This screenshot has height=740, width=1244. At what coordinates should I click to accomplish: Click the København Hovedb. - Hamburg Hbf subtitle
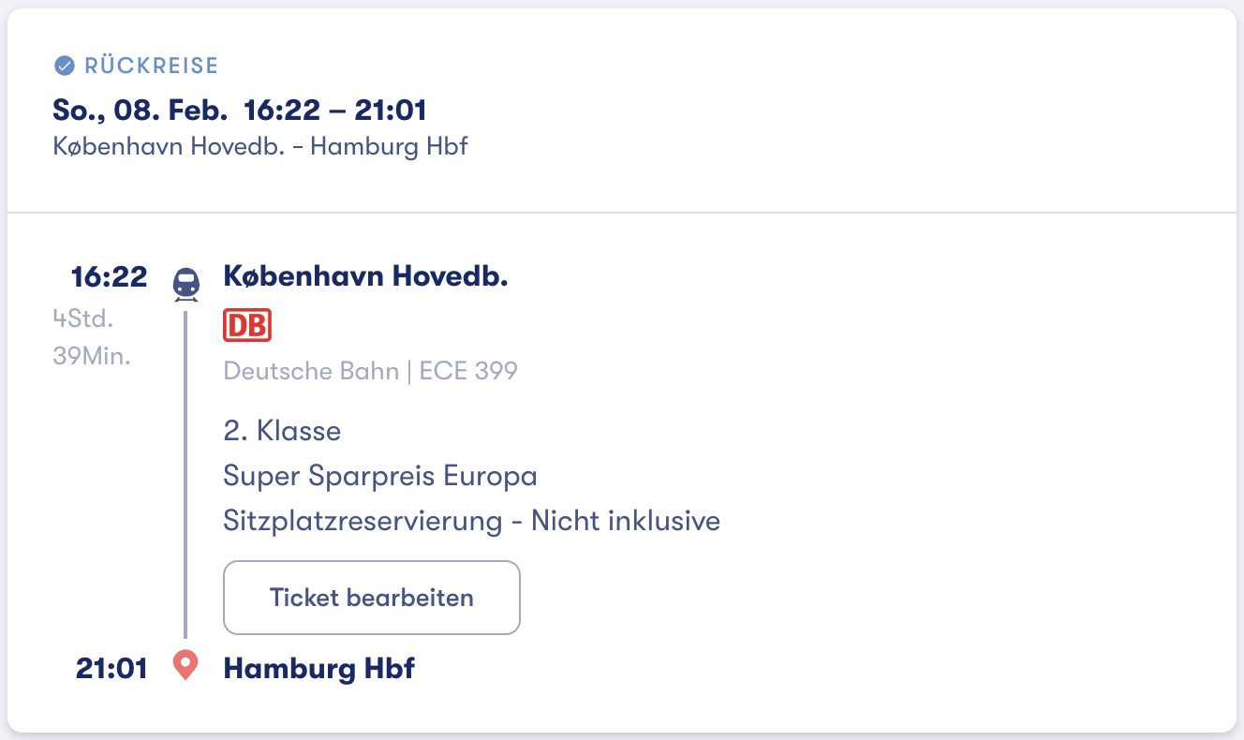(x=260, y=147)
